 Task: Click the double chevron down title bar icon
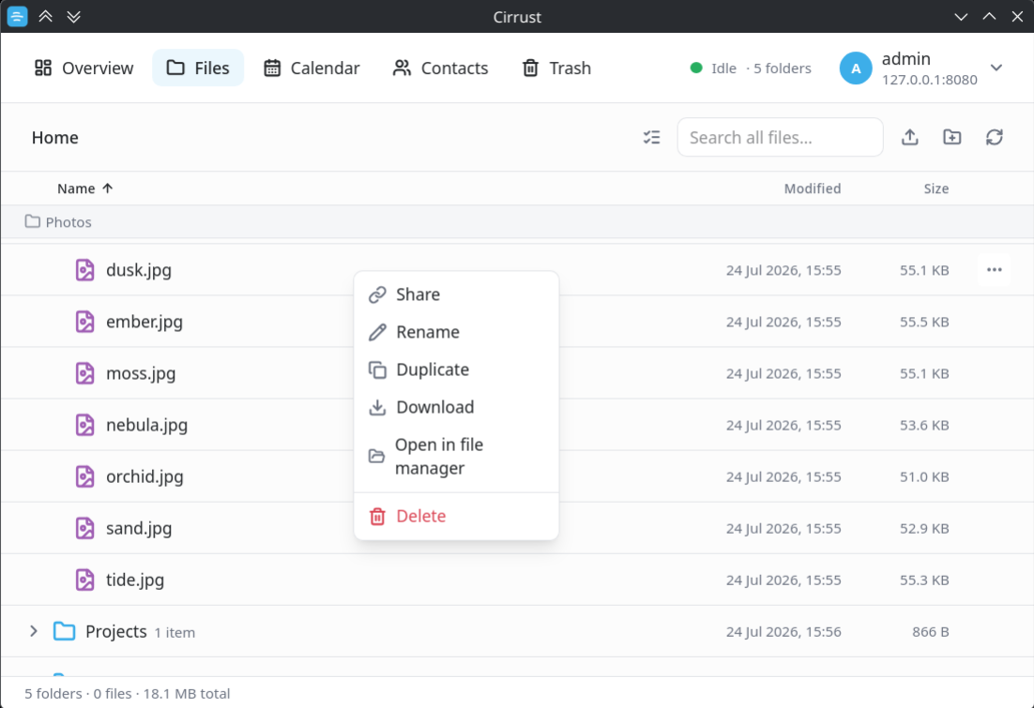tap(74, 17)
